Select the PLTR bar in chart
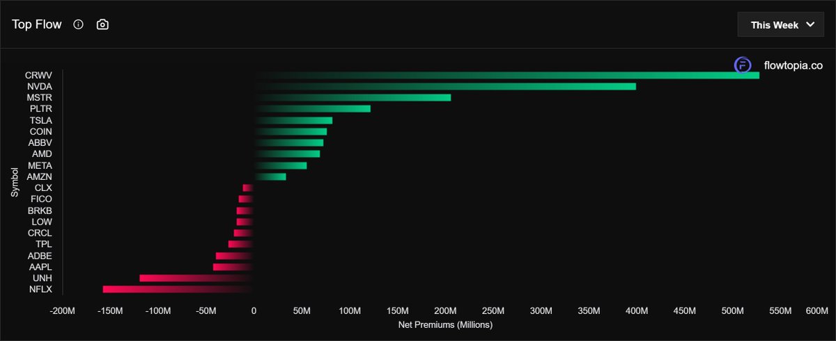This screenshot has height=341, width=836. 312,109
